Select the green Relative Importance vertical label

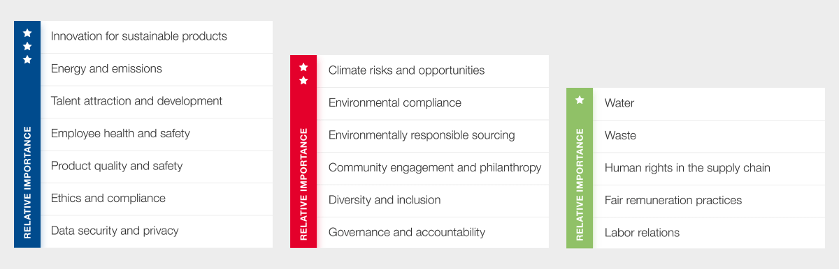tap(580, 184)
